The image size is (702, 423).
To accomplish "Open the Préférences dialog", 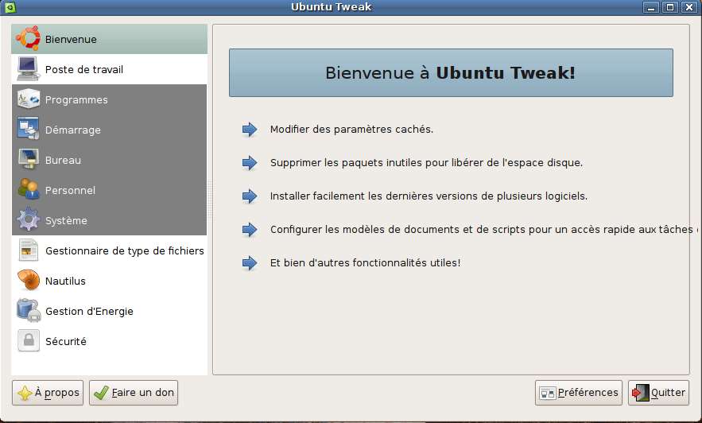I will [579, 393].
